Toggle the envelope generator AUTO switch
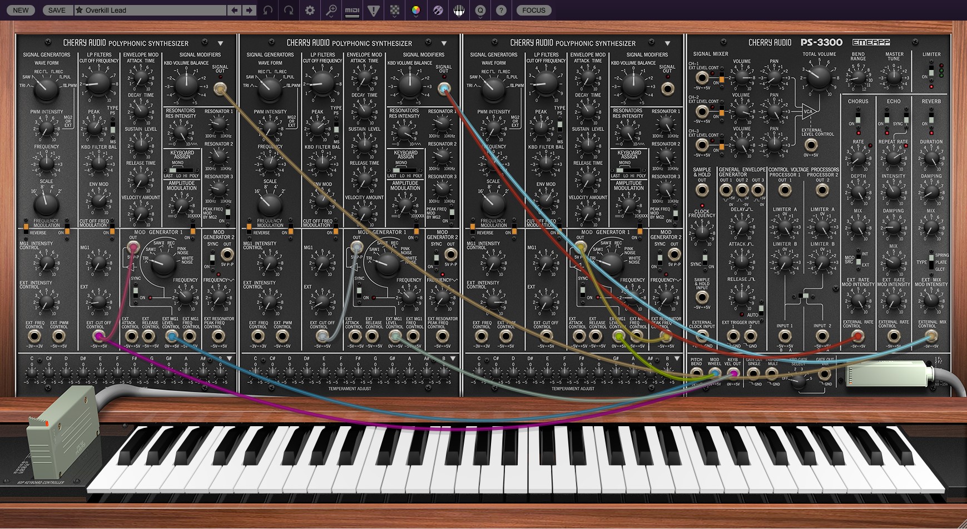This screenshot has height=529, width=967. coord(761,310)
